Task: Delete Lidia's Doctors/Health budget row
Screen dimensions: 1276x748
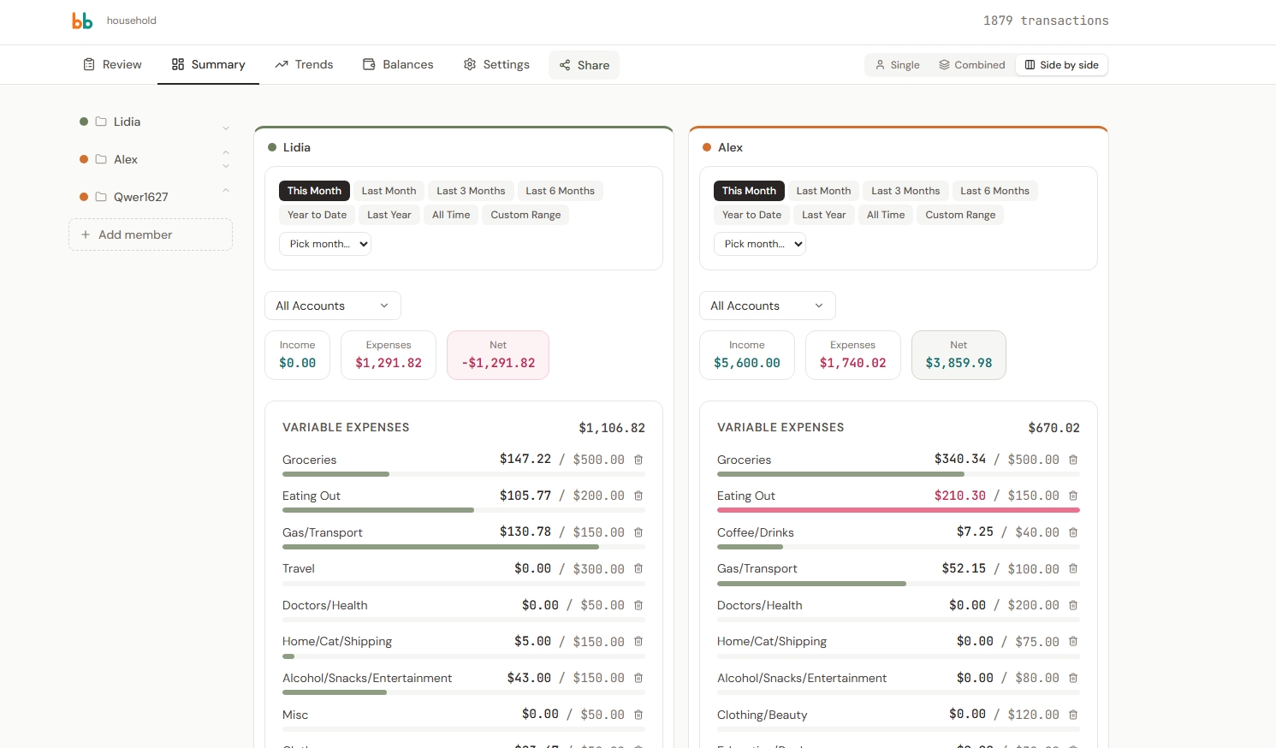Action: [638, 605]
